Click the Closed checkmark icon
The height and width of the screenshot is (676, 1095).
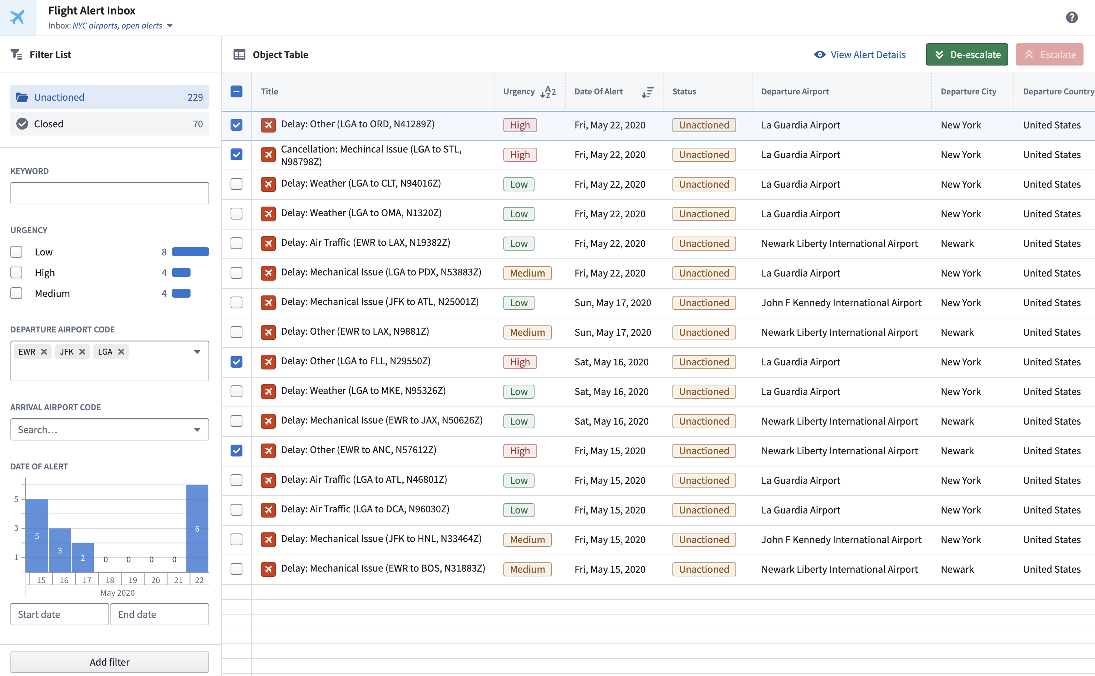[x=22, y=124]
